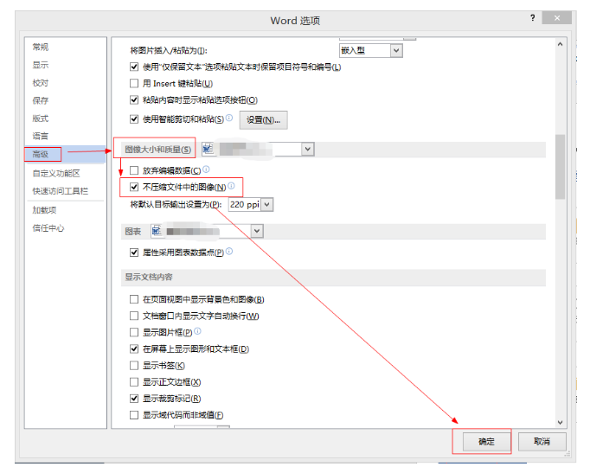Open the 常规 category
The height and width of the screenshot is (473, 590).
[41, 47]
